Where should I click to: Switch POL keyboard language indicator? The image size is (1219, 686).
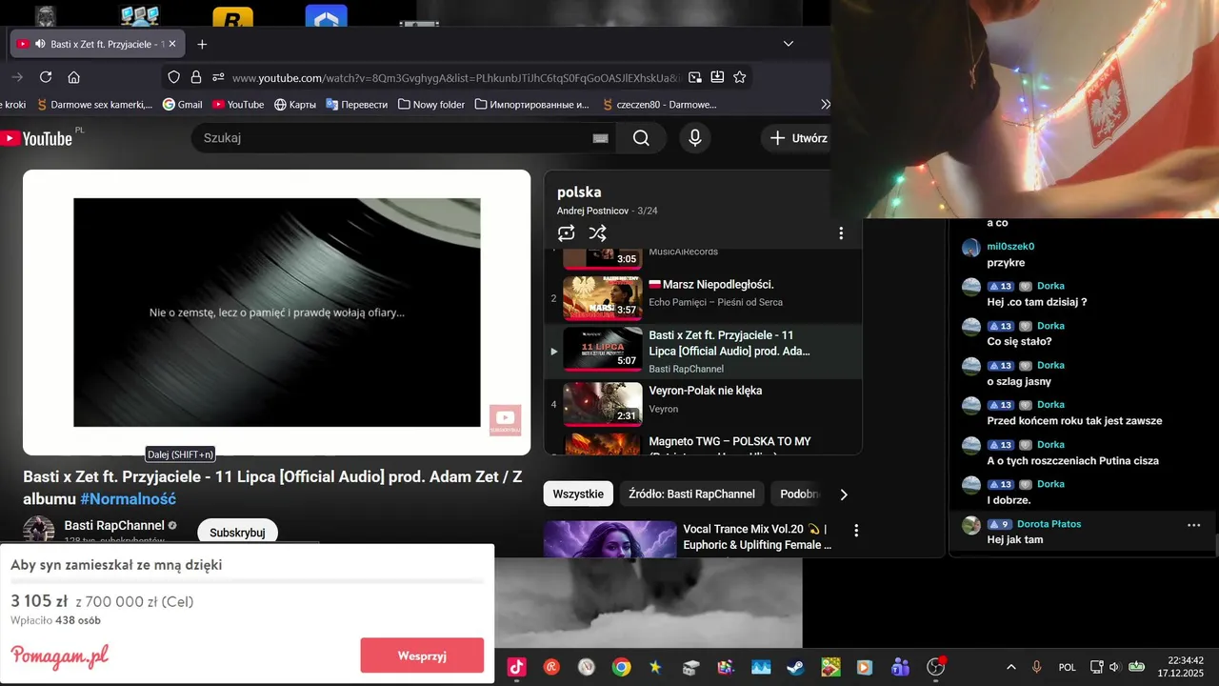(x=1068, y=667)
